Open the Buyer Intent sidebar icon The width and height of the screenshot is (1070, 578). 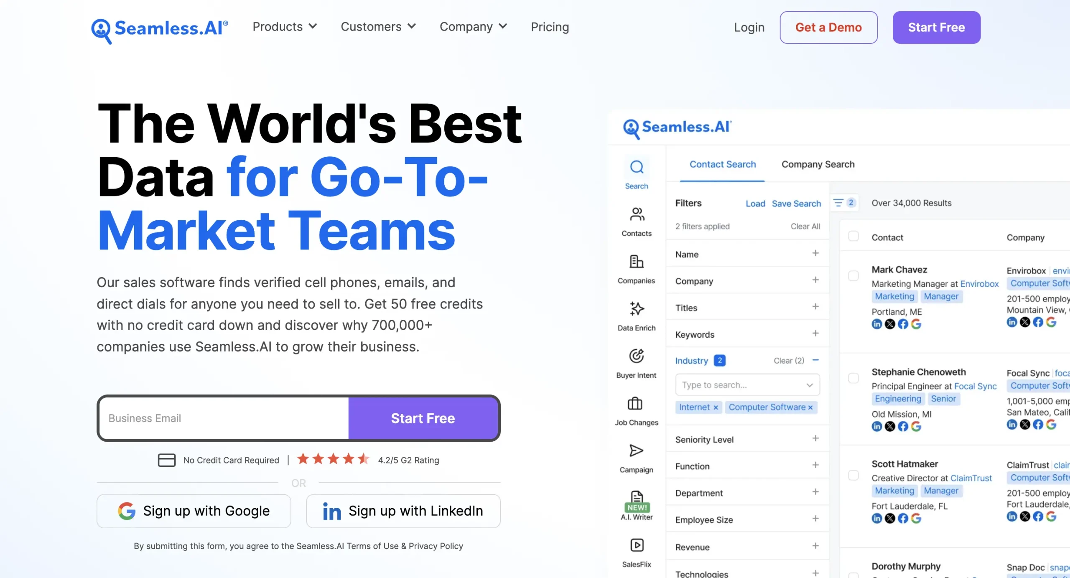(x=636, y=364)
